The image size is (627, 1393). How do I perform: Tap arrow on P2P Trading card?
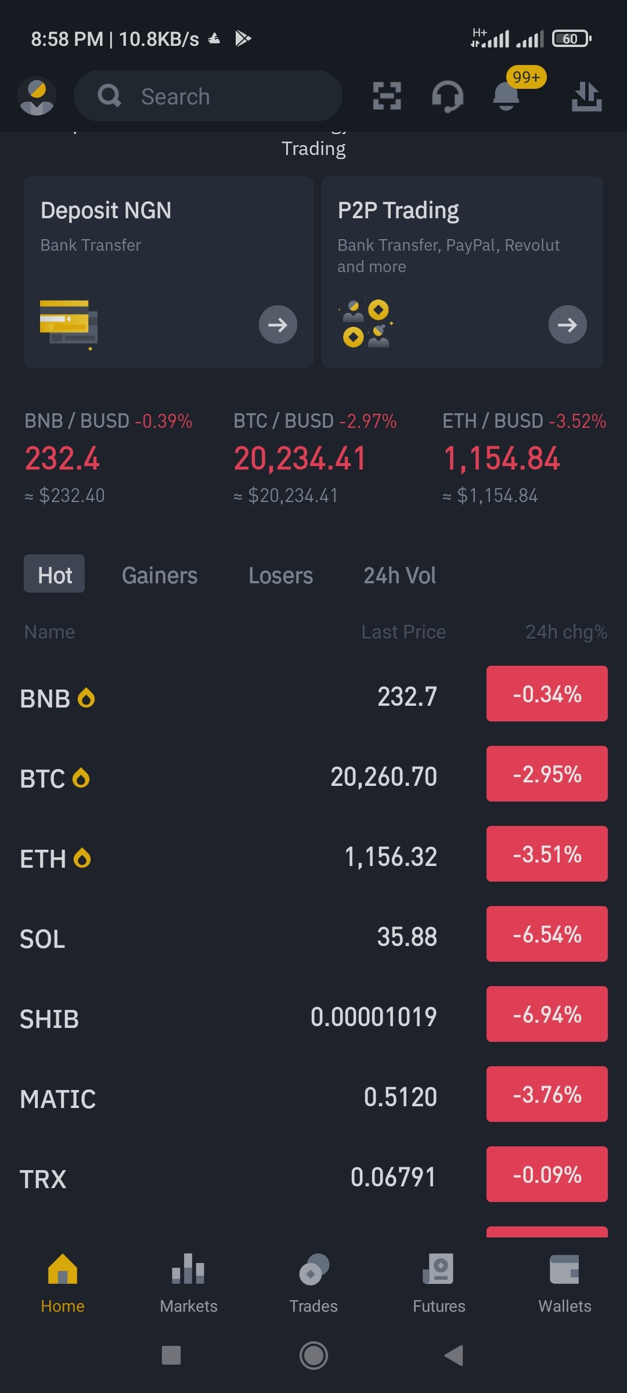coord(568,324)
